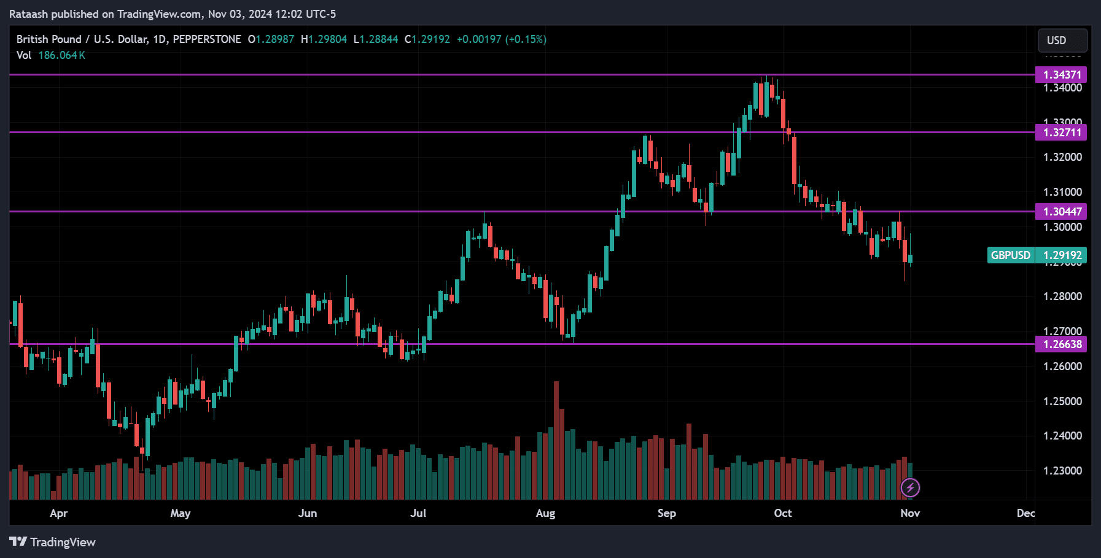
Task: Click the Sep label on time axis
Action: click(667, 513)
